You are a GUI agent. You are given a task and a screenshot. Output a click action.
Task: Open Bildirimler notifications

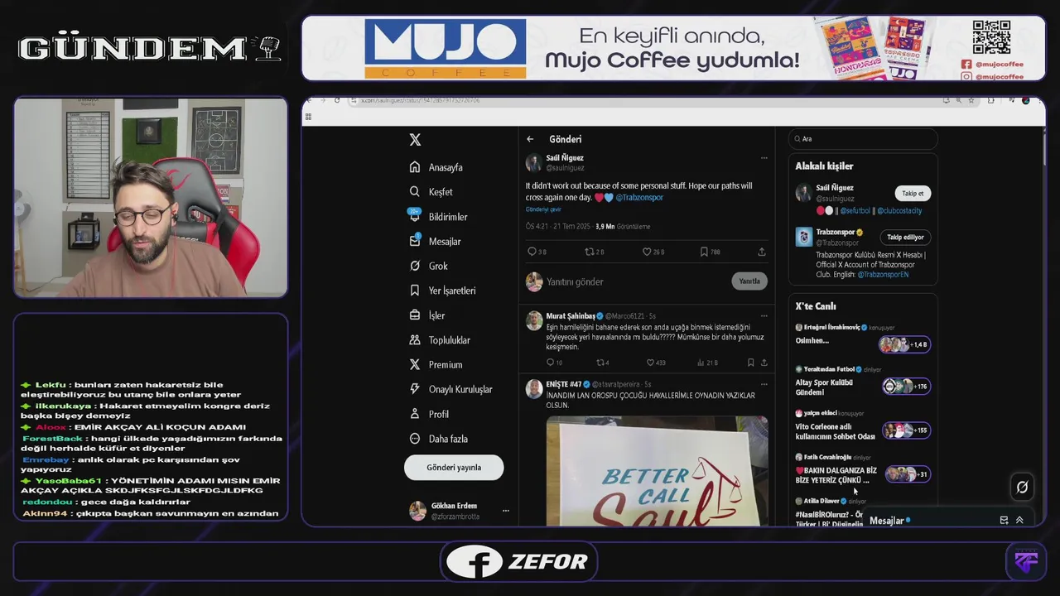(x=438, y=216)
